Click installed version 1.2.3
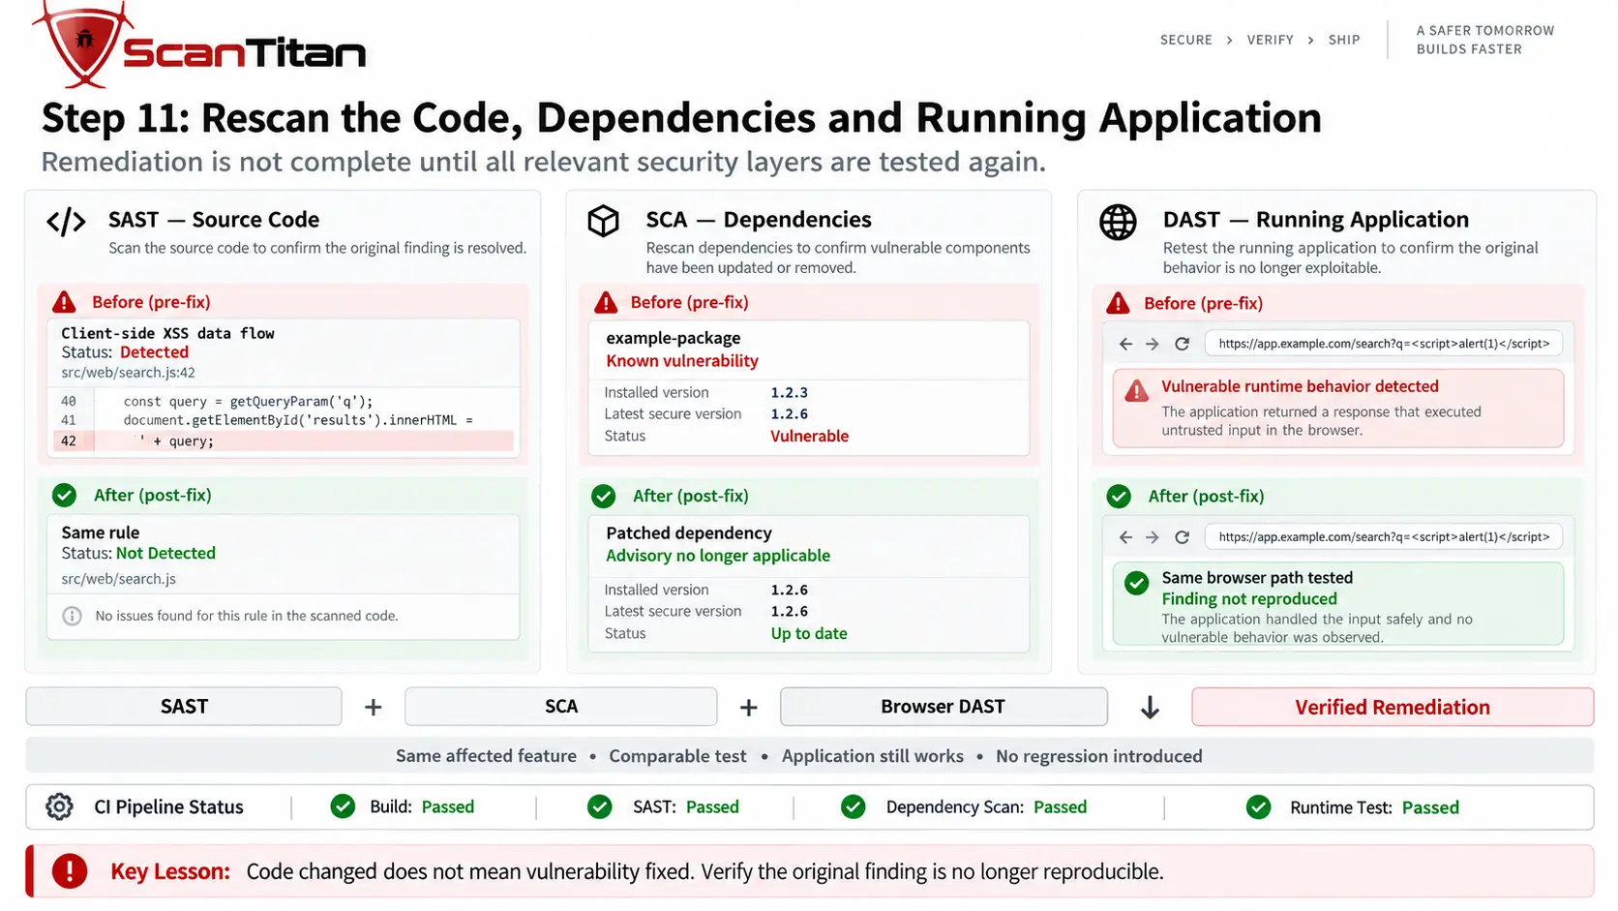 789,393
